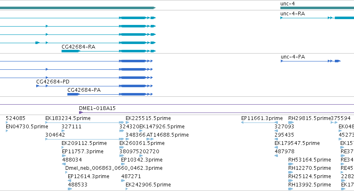Click the unc-4 gene bar
Image resolution: width=354 pixels, height=191 pixels.
tap(317, 8)
